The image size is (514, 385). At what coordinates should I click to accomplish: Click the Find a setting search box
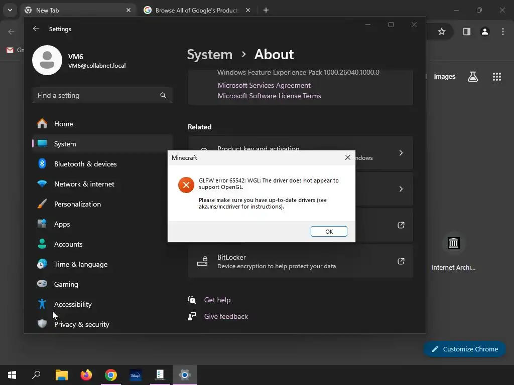102,95
